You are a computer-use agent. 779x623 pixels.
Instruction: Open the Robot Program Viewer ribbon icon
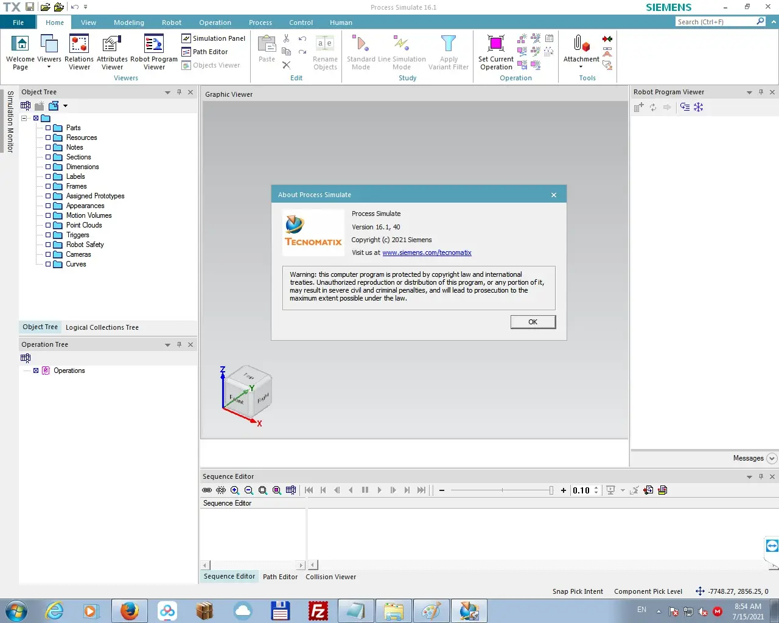click(x=154, y=52)
